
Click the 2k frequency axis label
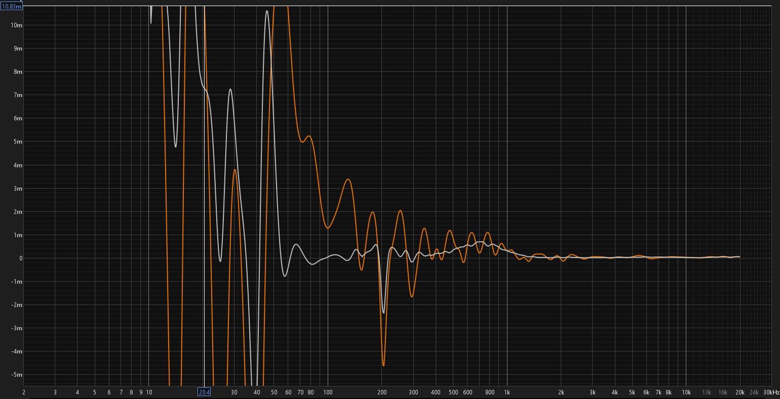pos(561,392)
